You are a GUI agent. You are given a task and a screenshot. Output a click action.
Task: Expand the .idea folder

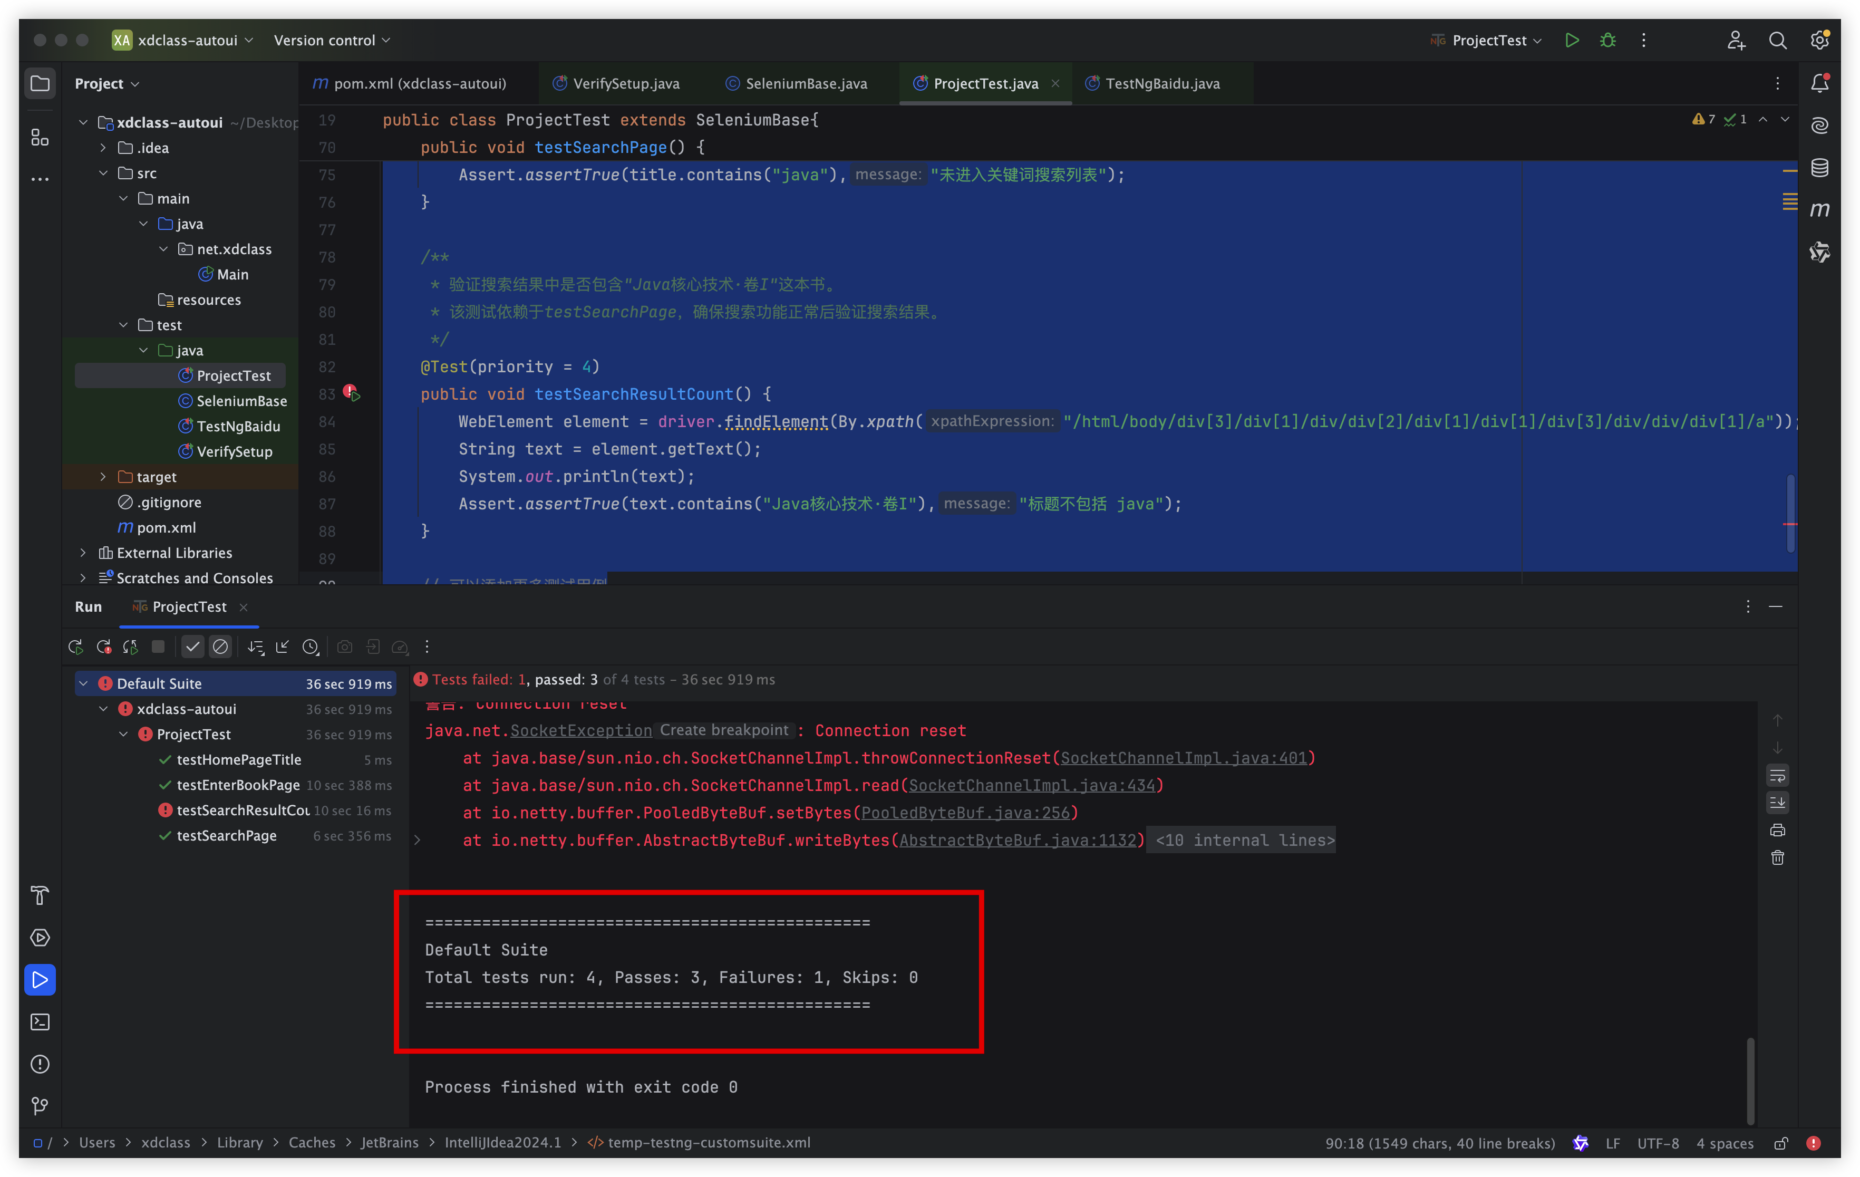tap(103, 148)
